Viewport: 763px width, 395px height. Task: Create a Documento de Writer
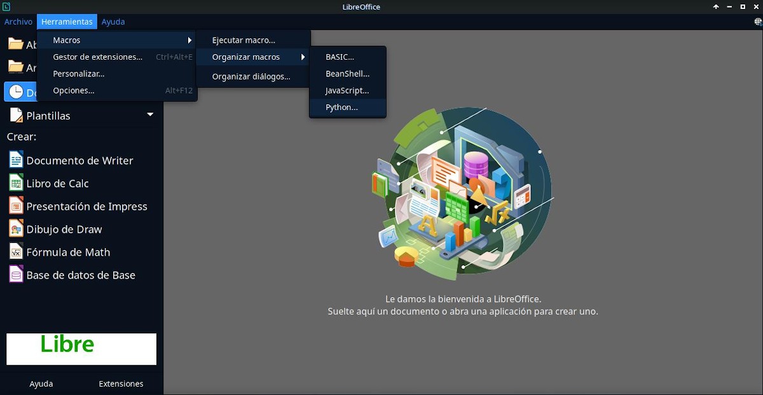[79, 160]
